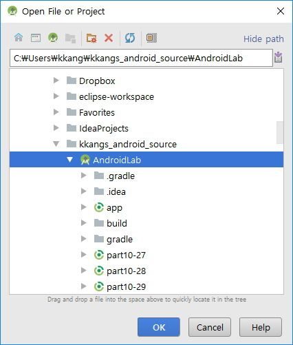Click the path input field
293x345 pixels.
(x=141, y=58)
